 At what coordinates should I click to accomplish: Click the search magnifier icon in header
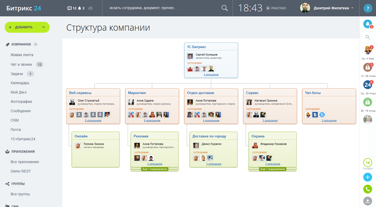pyautogui.click(x=225, y=8)
